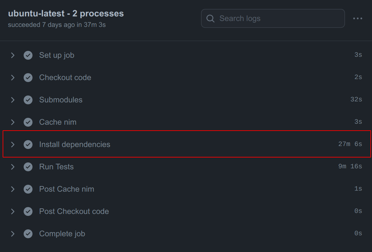Click the checkmark beside Checkout code
This screenshot has width=372, height=252.
(28, 77)
